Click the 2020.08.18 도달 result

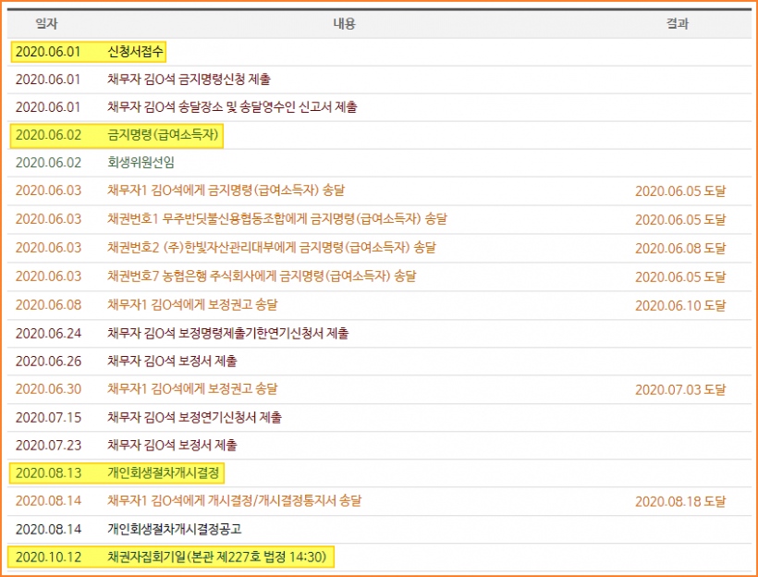(680, 501)
